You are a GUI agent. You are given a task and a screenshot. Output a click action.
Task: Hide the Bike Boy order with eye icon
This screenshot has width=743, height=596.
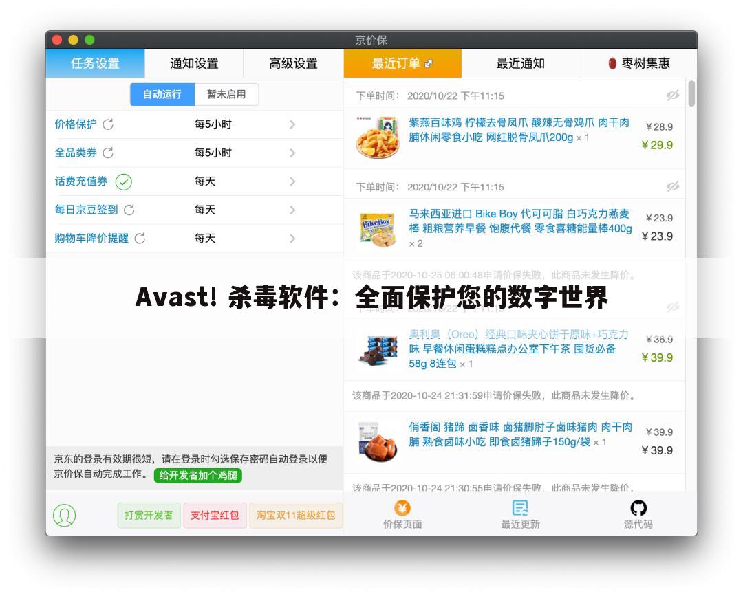click(x=672, y=186)
